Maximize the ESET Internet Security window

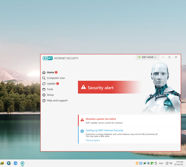[169, 57]
